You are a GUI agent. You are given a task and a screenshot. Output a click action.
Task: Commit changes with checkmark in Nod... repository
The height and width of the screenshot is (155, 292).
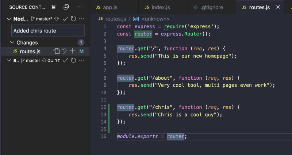65,19
